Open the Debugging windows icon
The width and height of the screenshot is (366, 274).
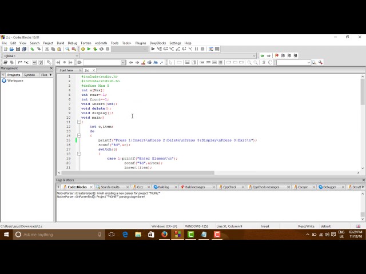click(211, 49)
